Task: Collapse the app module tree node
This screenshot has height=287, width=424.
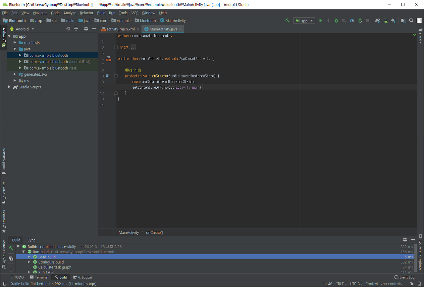Action: (x=9, y=36)
